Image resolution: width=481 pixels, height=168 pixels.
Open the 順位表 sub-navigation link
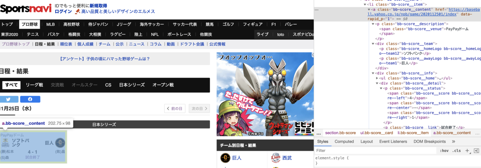pos(66,44)
